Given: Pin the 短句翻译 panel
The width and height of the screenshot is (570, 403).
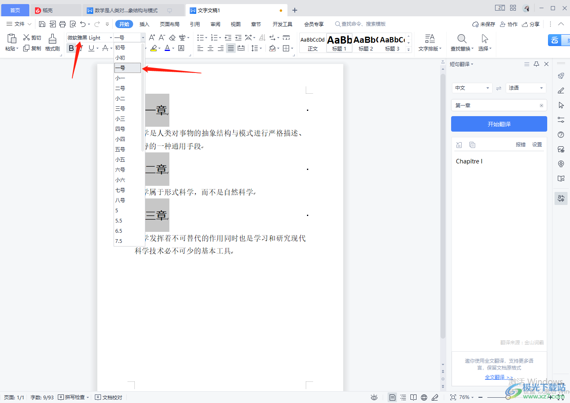Looking at the screenshot, I should (536, 64).
